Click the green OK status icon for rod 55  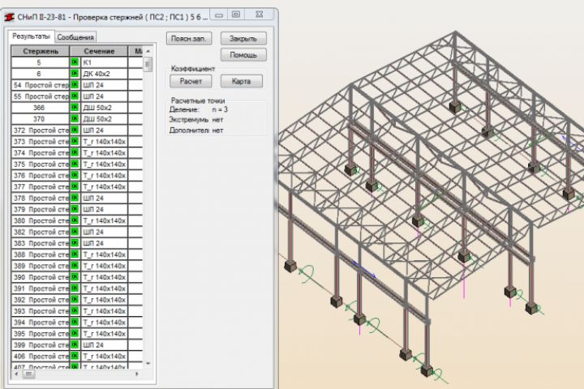click(75, 96)
